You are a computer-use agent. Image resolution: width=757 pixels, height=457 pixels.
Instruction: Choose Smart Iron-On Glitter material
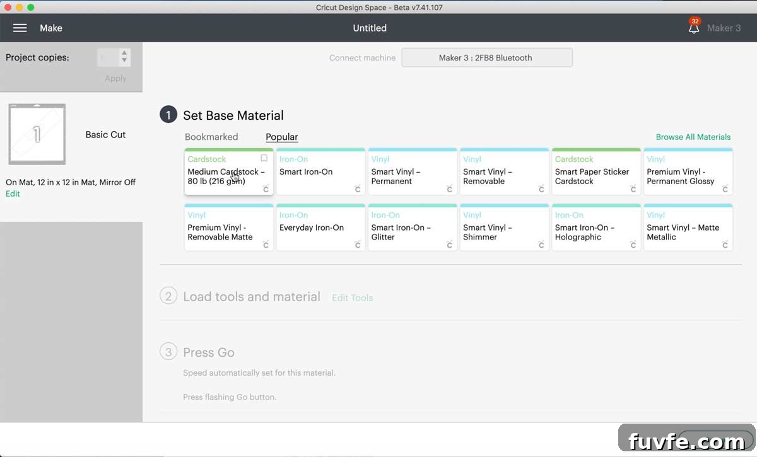[413, 228]
